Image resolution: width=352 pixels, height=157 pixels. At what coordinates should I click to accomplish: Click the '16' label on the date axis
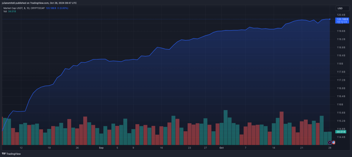click(x=162, y=148)
